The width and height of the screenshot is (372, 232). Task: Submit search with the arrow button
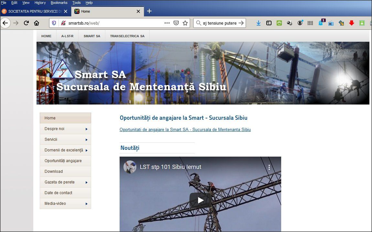(x=241, y=23)
